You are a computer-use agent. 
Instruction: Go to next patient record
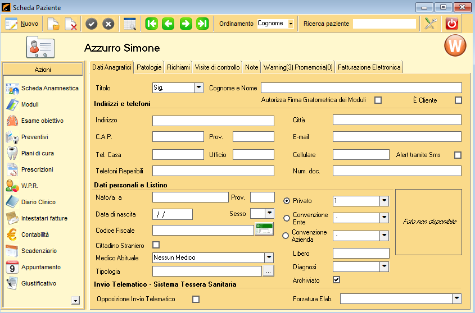186,24
